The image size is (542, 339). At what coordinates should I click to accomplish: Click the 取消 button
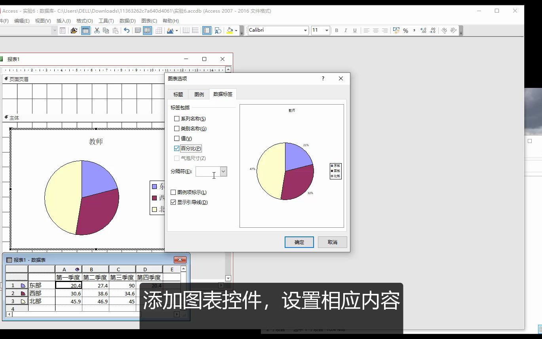click(333, 242)
